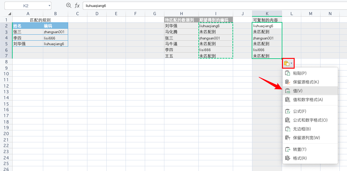Select column H header

[x=181, y=14]
